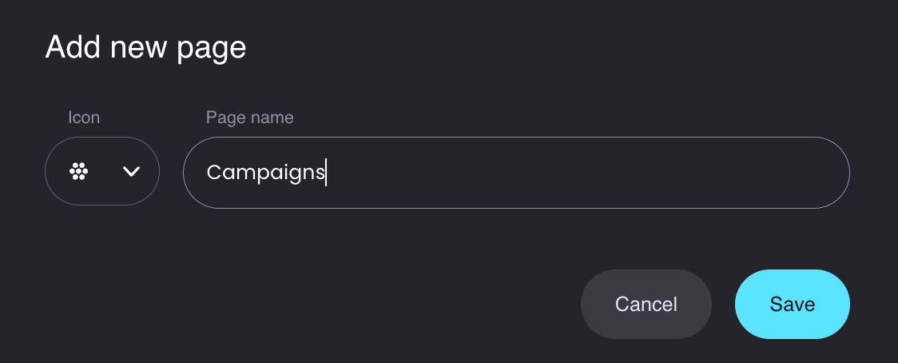The image size is (898, 363).
Task: Select the Page name label
Action: (x=250, y=118)
